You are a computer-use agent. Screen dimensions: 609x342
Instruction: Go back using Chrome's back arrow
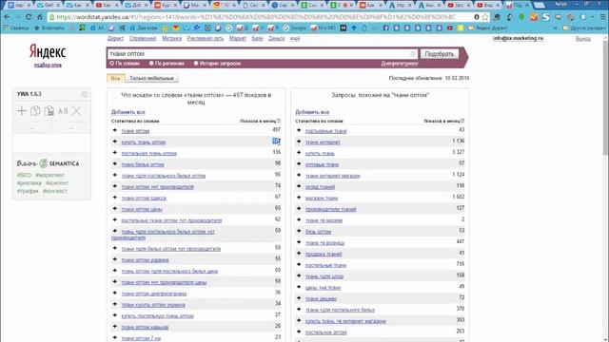(x=7, y=17)
